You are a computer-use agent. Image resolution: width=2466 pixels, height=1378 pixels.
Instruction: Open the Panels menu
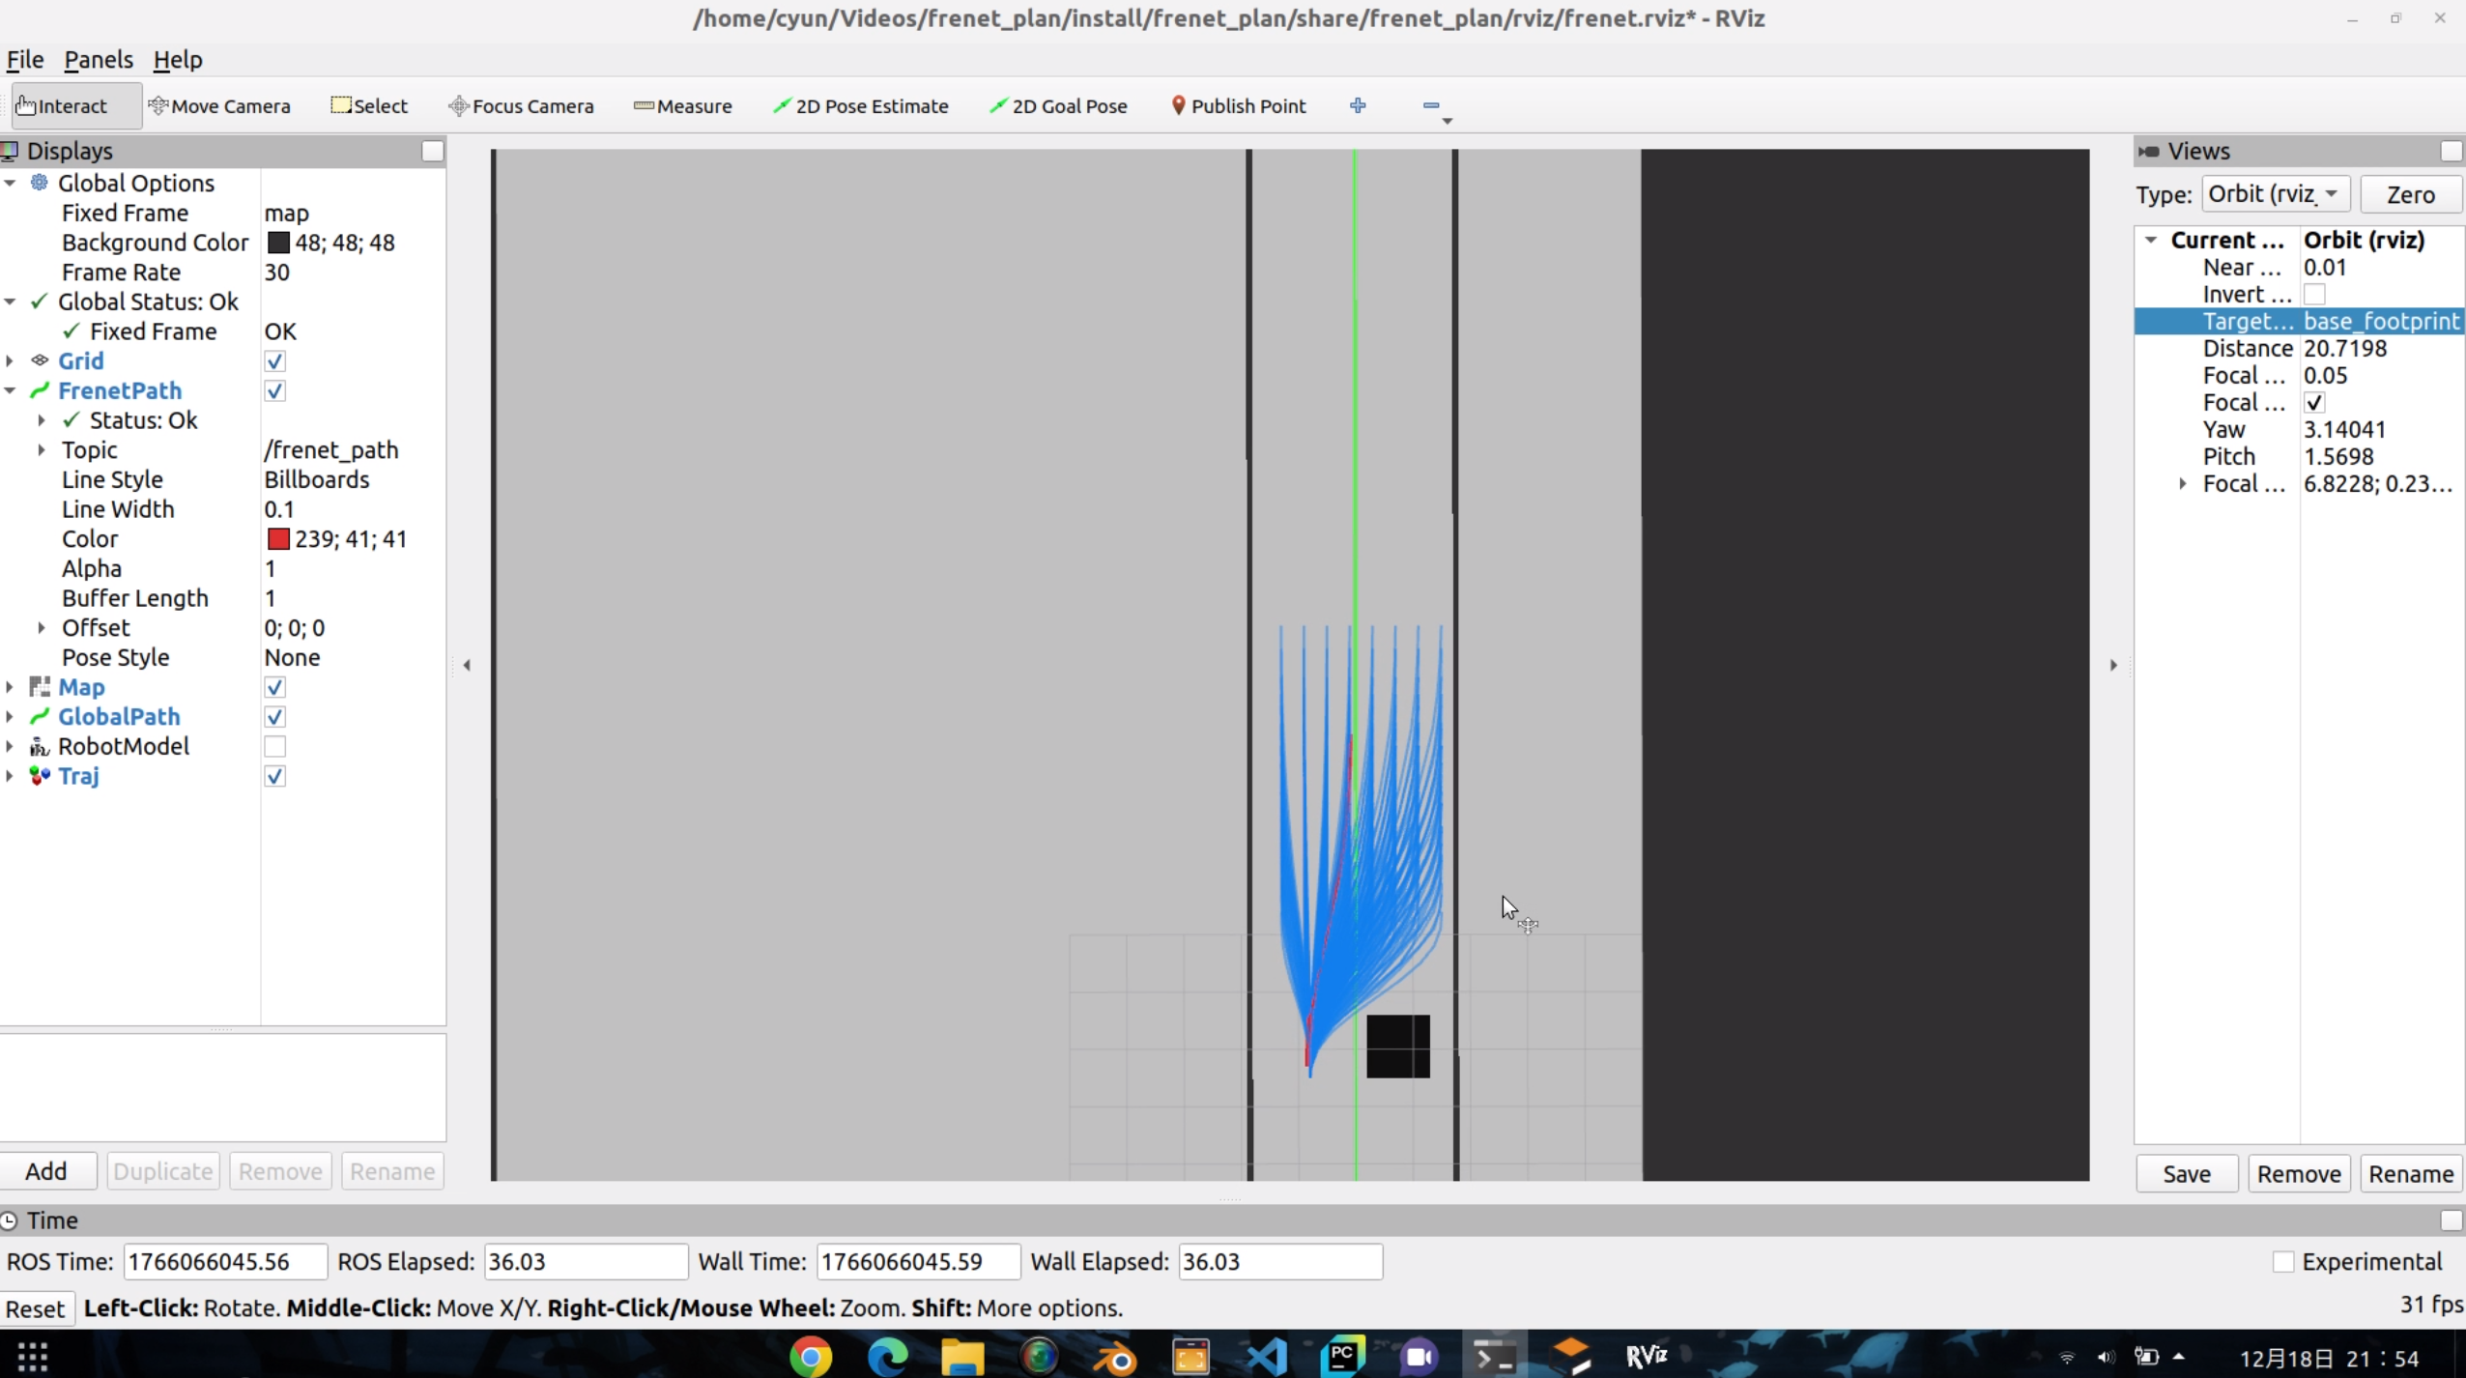(99, 60)
